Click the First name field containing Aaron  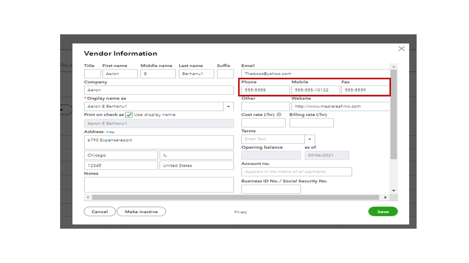point(120,73)
